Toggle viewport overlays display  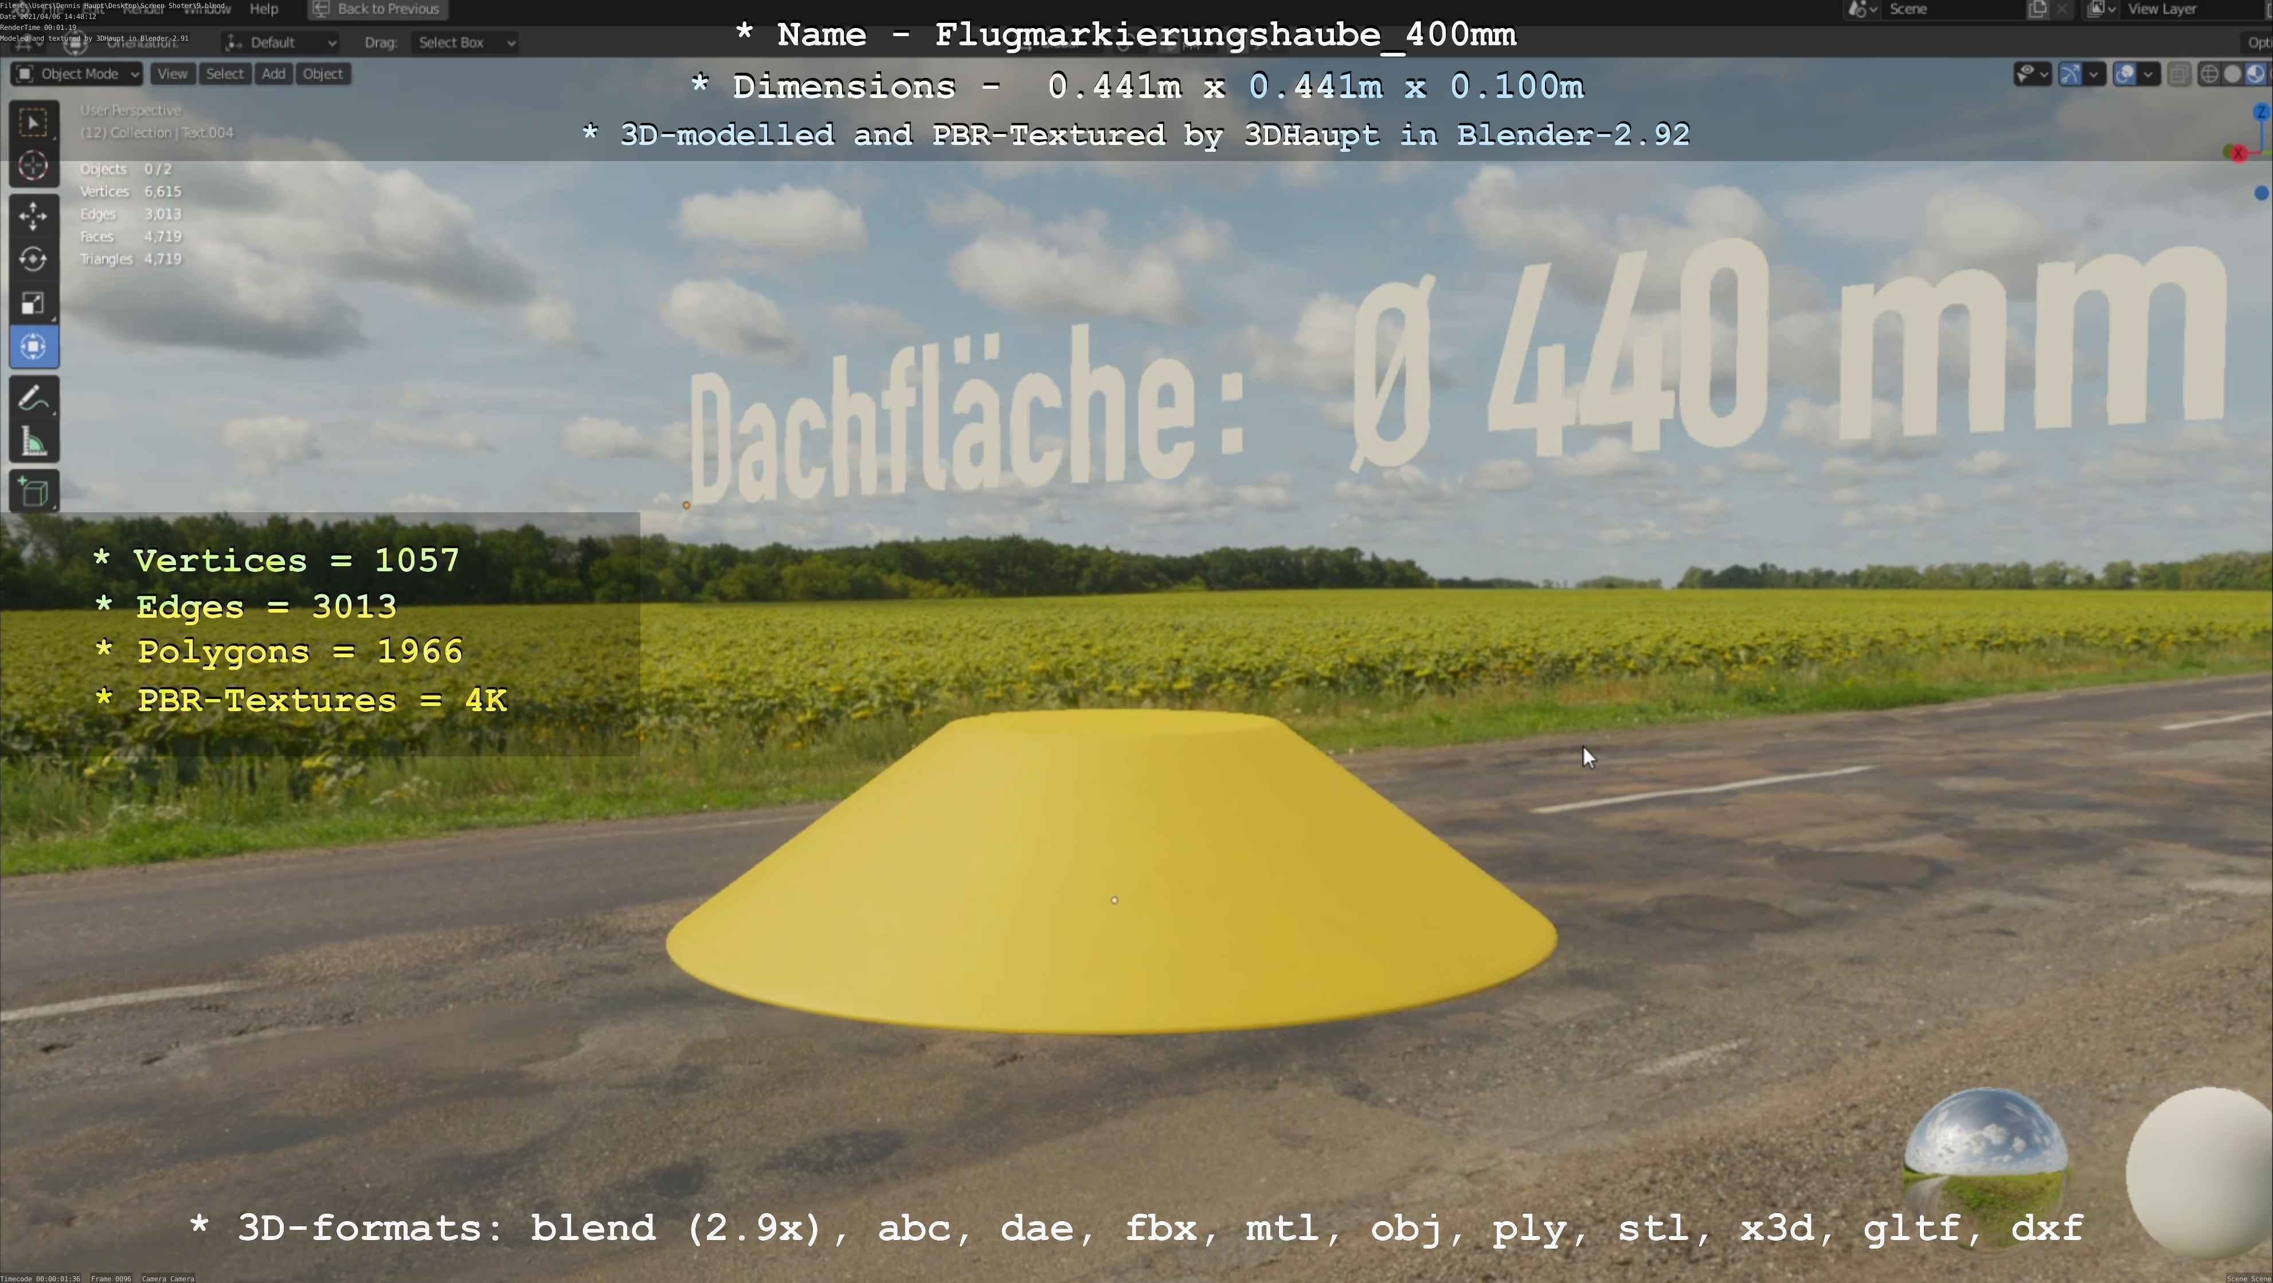(x=2125, y=74)
